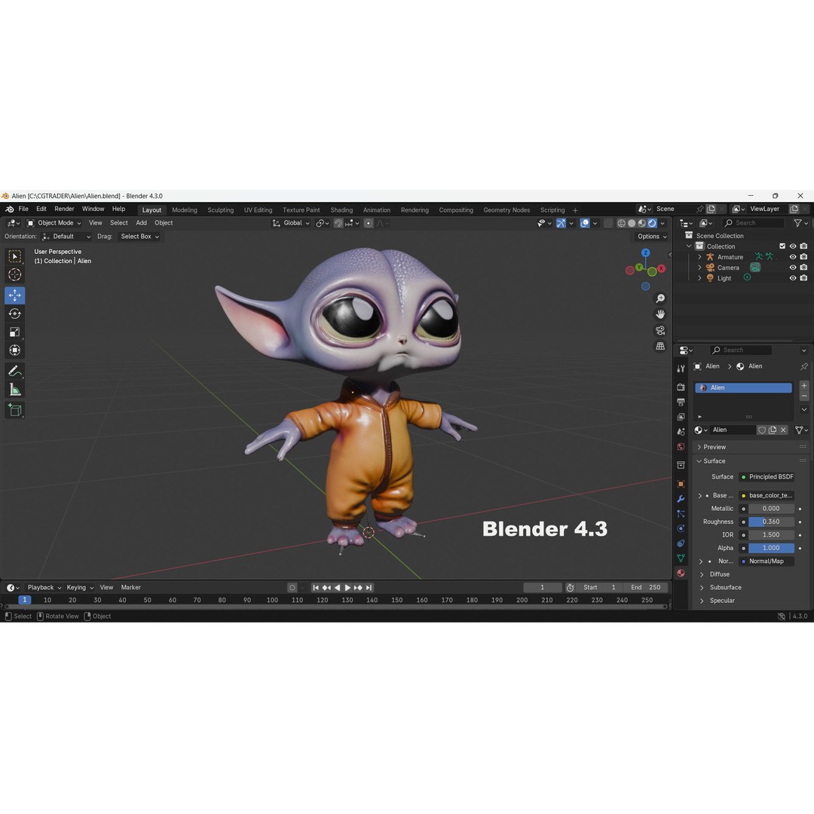814x814 pixels.
Task: Select the Measure tool
Action: pyautogui.click(x=14, y=390)
